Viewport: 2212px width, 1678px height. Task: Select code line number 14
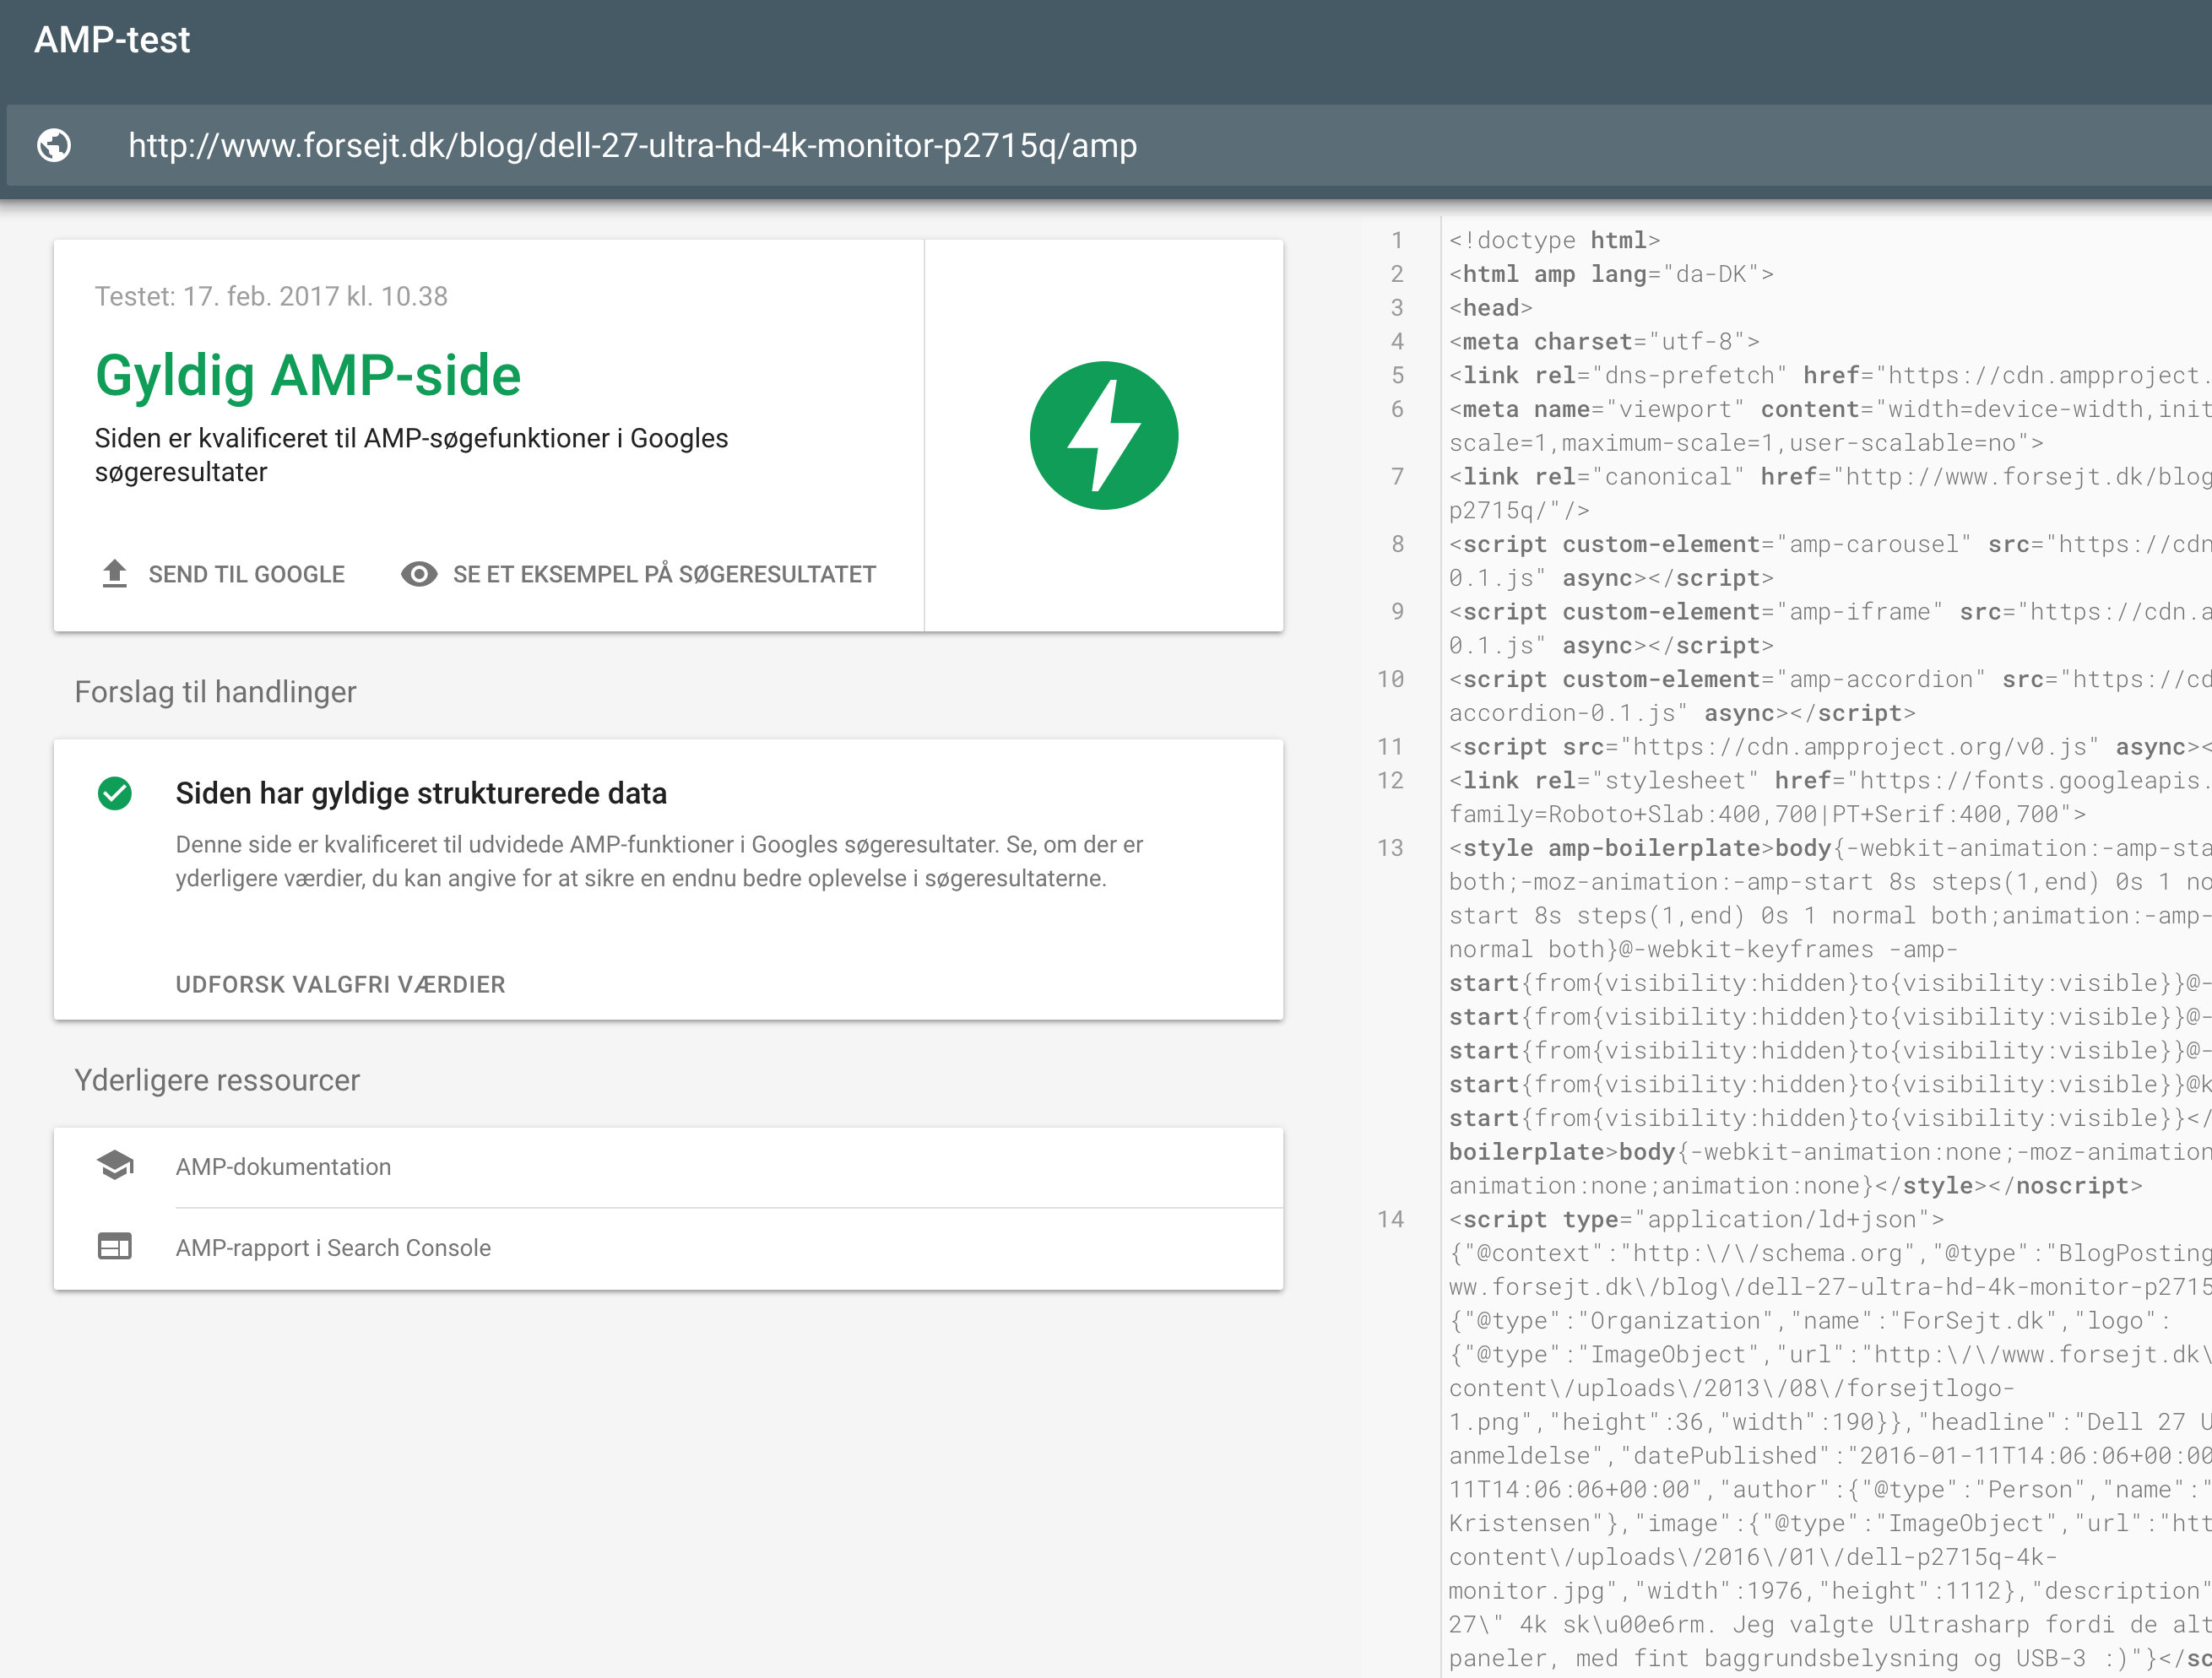(x=1391, y=1219)
